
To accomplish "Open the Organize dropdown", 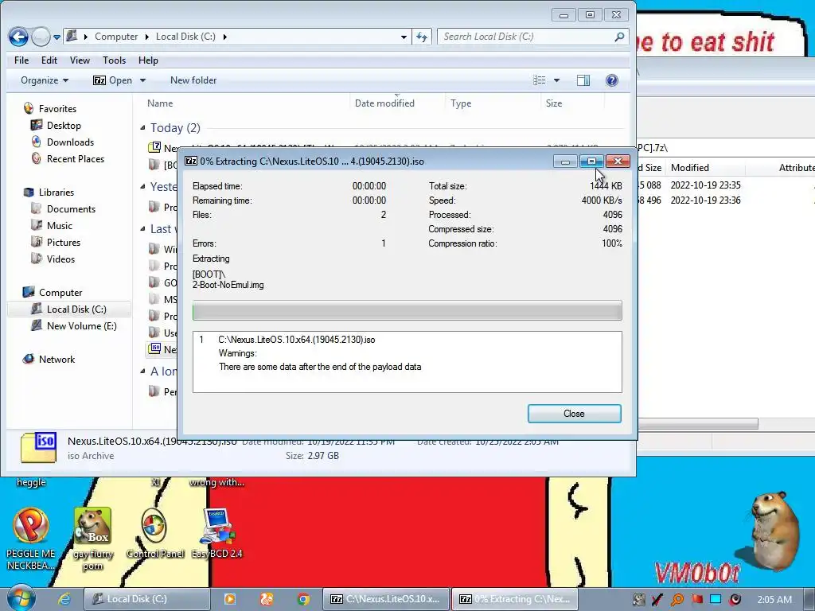I will pos(45,80).
